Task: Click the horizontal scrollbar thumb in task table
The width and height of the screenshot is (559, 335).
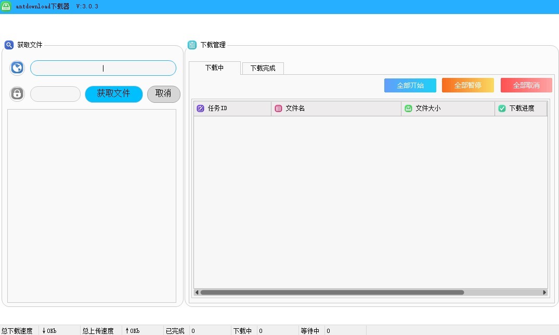Action: pyautogui.click(x=332, y=292)
